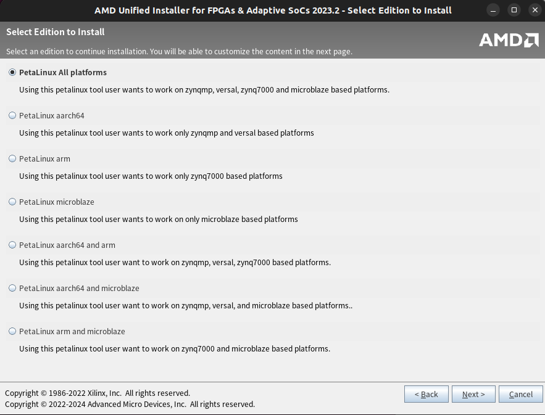
Task: Click the 'Select an edition to continue installation' subtitle
Action: coord(180,51)
